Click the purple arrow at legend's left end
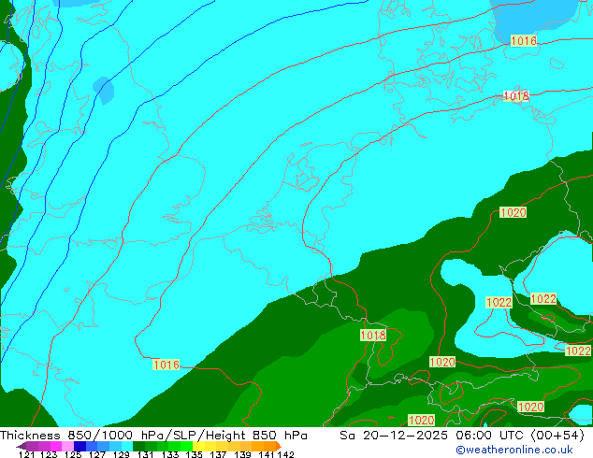The width and height of the screenshot is (593, 458). [22, 446]
